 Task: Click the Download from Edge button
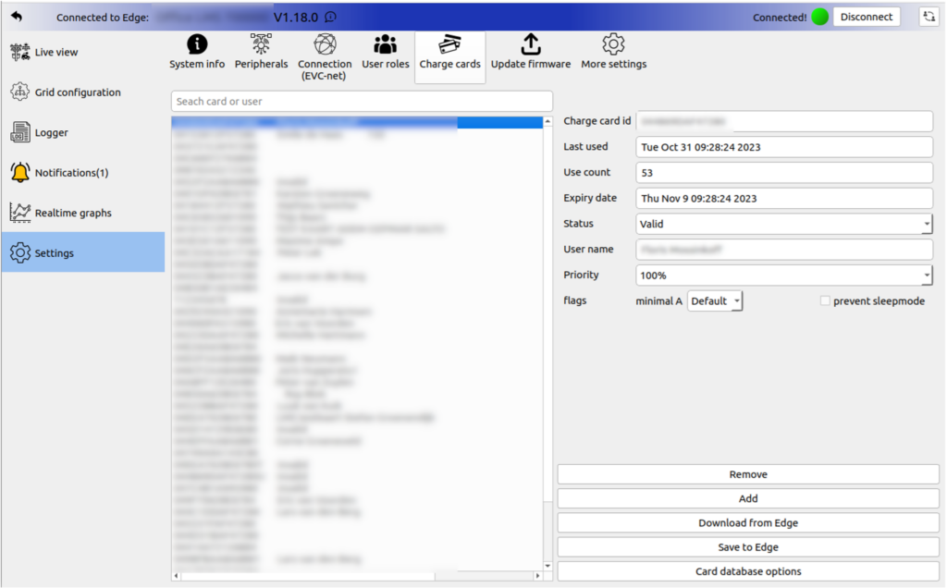[x=747, y=522]
